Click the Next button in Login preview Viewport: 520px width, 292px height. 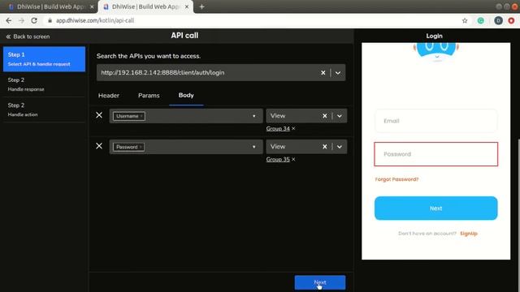(x=435, y=208)
